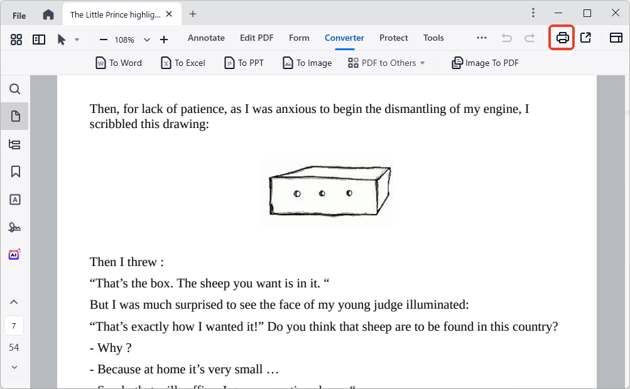Click the current page number field
The width and height of the screenshot is (630, 389).
[14, 326]
